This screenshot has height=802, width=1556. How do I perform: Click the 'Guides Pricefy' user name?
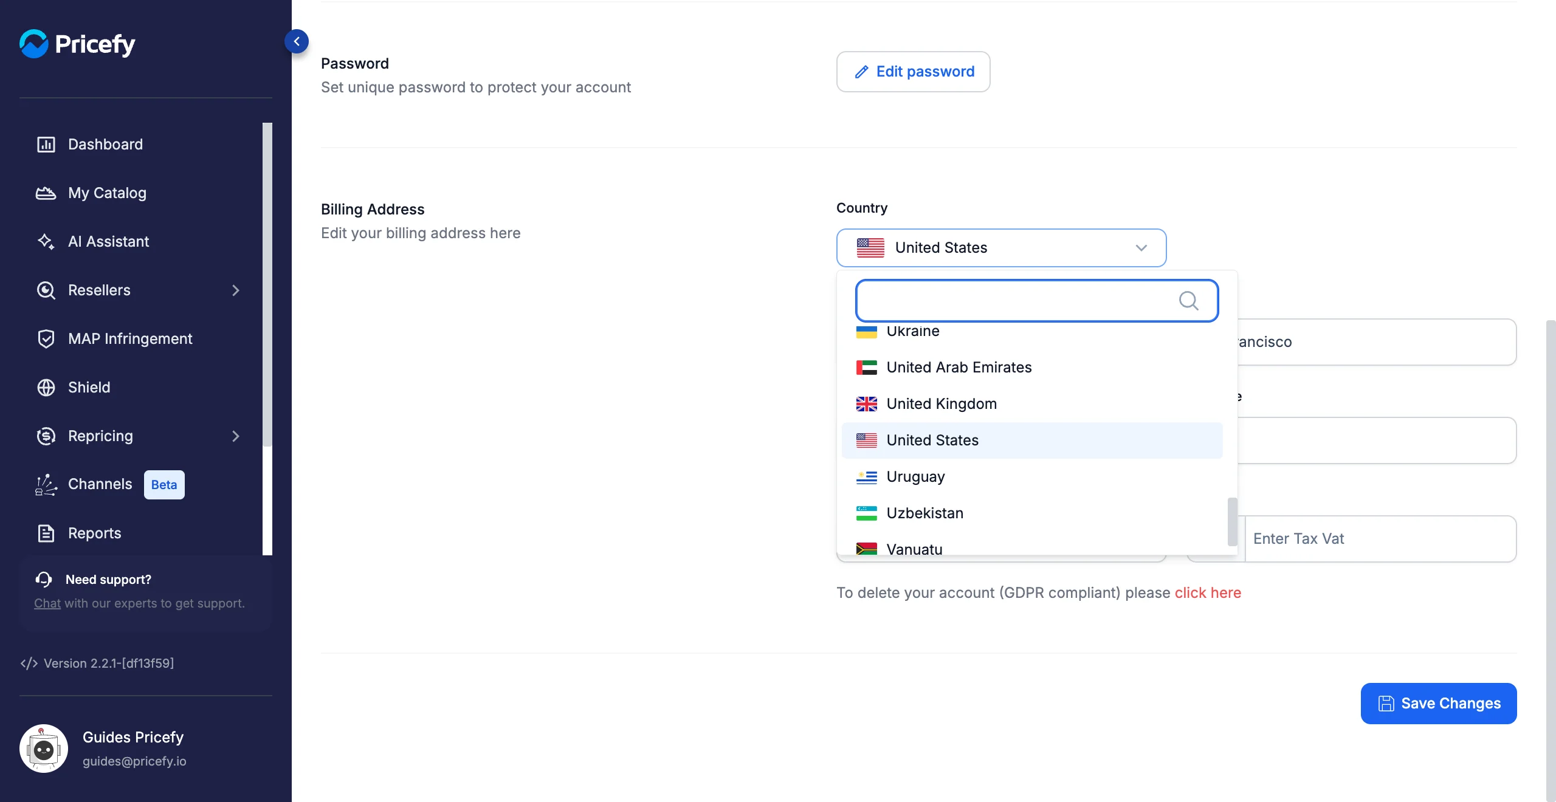133,737
